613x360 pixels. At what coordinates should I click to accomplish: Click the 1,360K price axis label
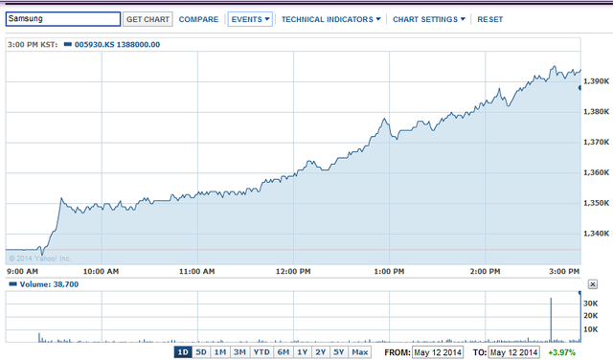(596, 172)
